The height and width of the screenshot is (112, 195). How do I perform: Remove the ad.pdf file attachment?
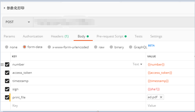(161, 97)
